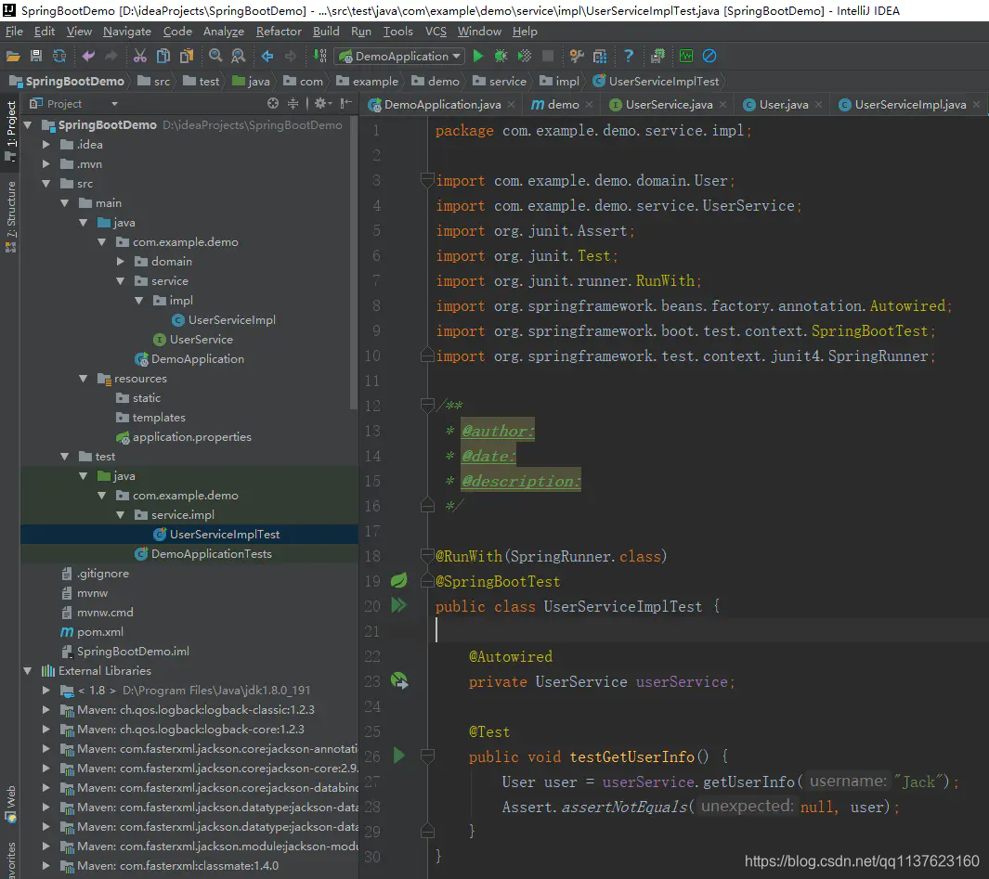Click the Undo toolbar icon
Viewport: 989px width, 879px height.
click(88, 56)
